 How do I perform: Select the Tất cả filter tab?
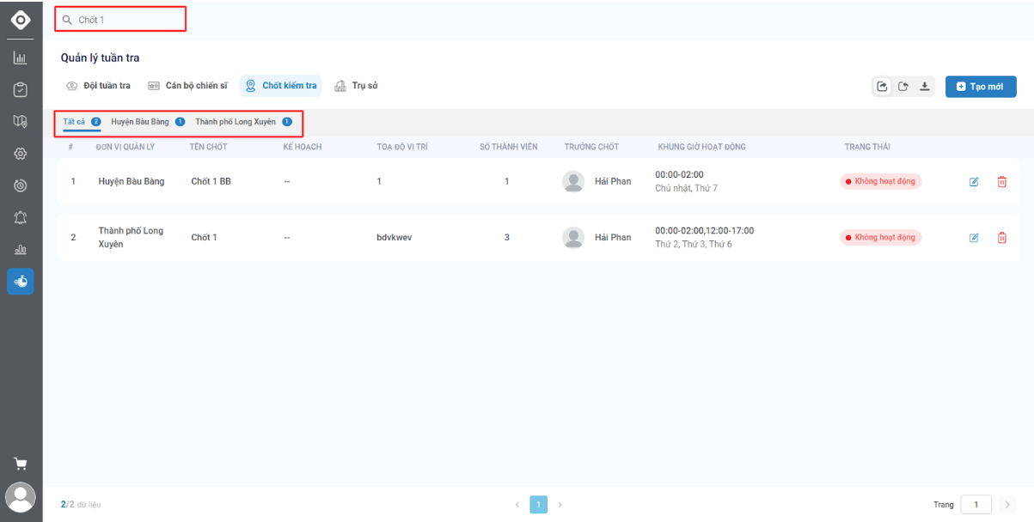tap(82, 122)
